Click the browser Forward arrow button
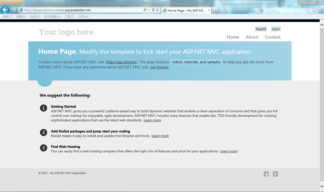 [14, 10]
